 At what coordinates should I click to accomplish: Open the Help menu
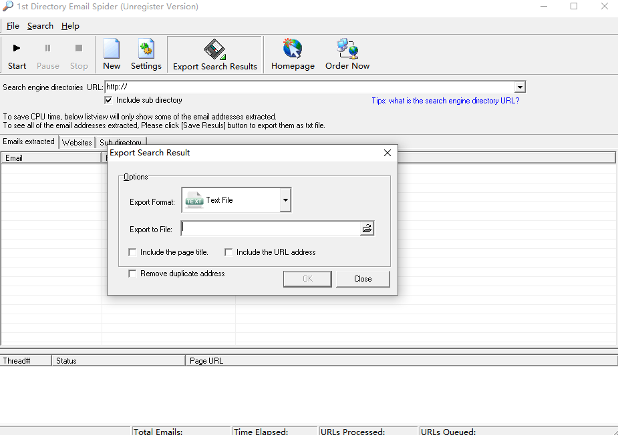[x=70, y=26]
